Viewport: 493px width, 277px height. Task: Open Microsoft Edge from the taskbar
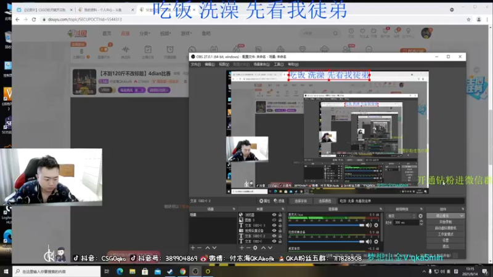point(120,271)
